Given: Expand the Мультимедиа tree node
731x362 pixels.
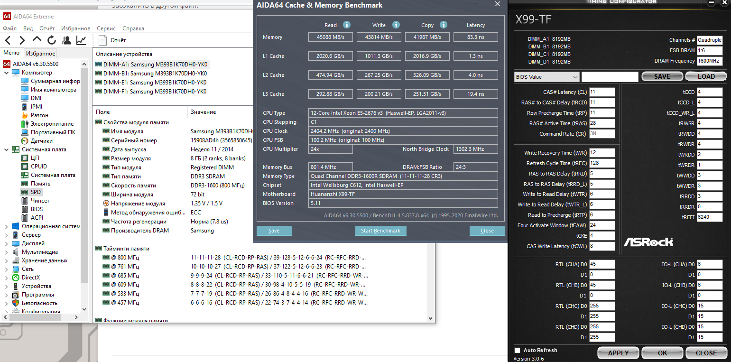Looking at the screenshot, I should point(6,252).
